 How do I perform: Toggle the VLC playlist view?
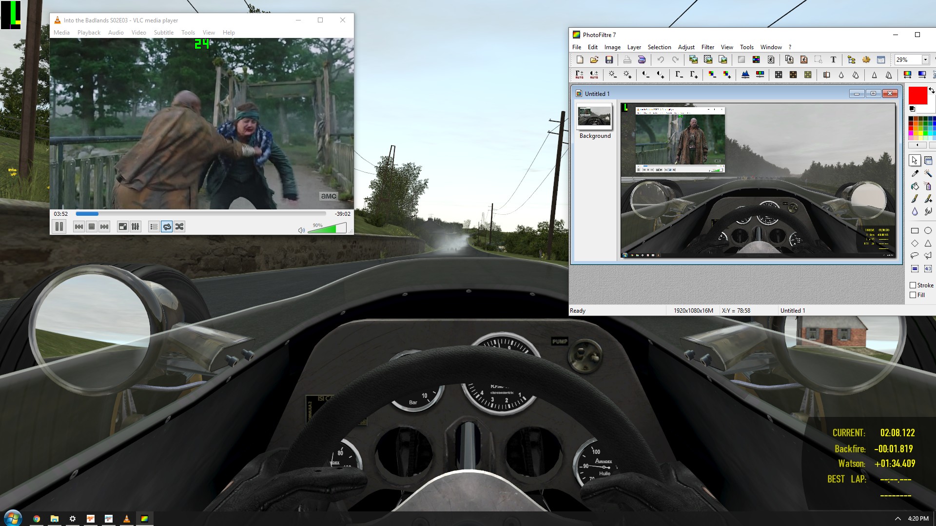click(154, 226)
